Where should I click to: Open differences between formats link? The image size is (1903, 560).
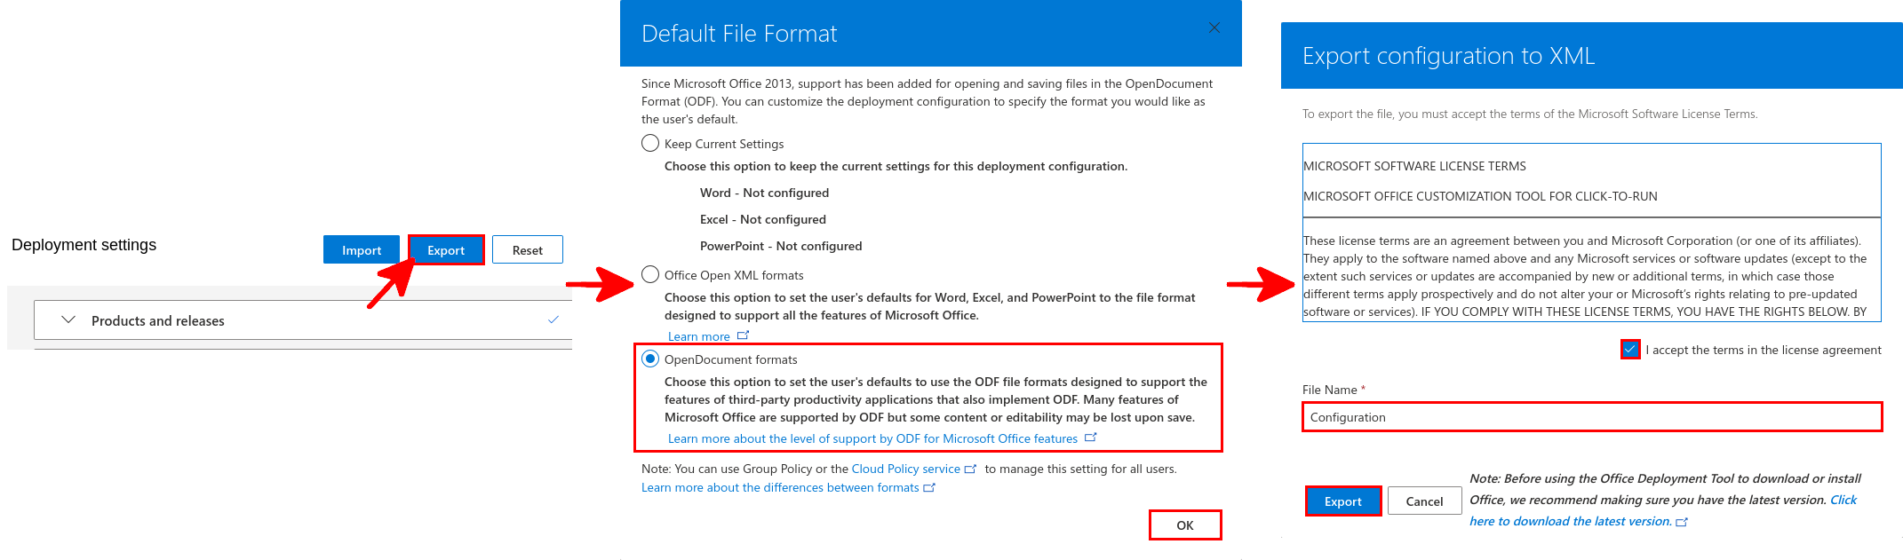click(x=780, y=487)
